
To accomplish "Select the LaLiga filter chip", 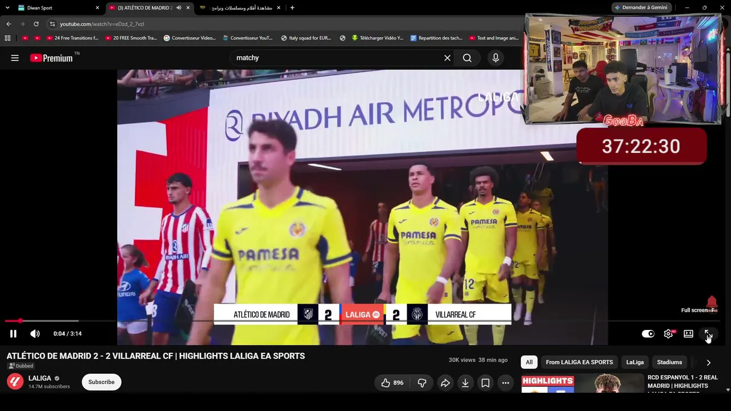I will (635, 362).
